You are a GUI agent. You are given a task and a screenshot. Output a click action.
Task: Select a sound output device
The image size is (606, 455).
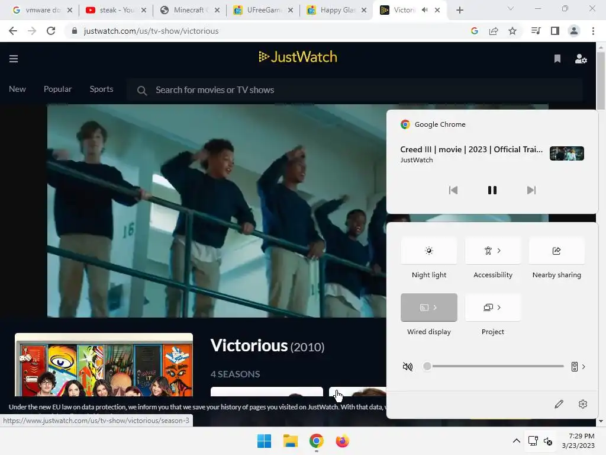point(578,366)
